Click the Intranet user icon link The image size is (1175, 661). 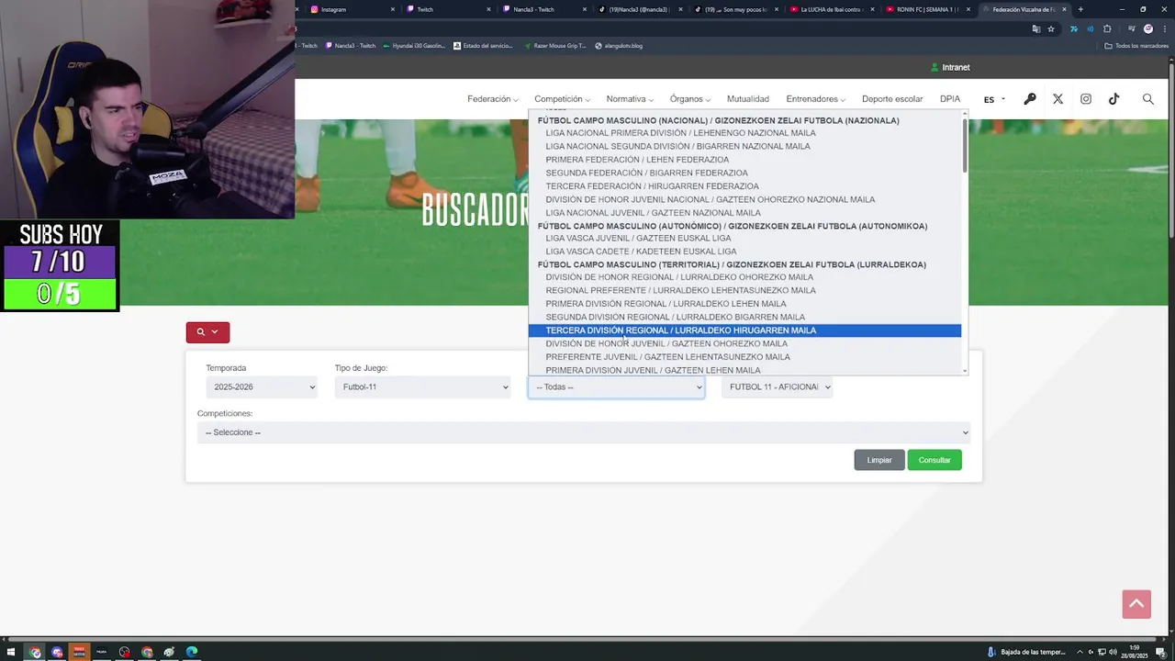[x=950, y=67]
